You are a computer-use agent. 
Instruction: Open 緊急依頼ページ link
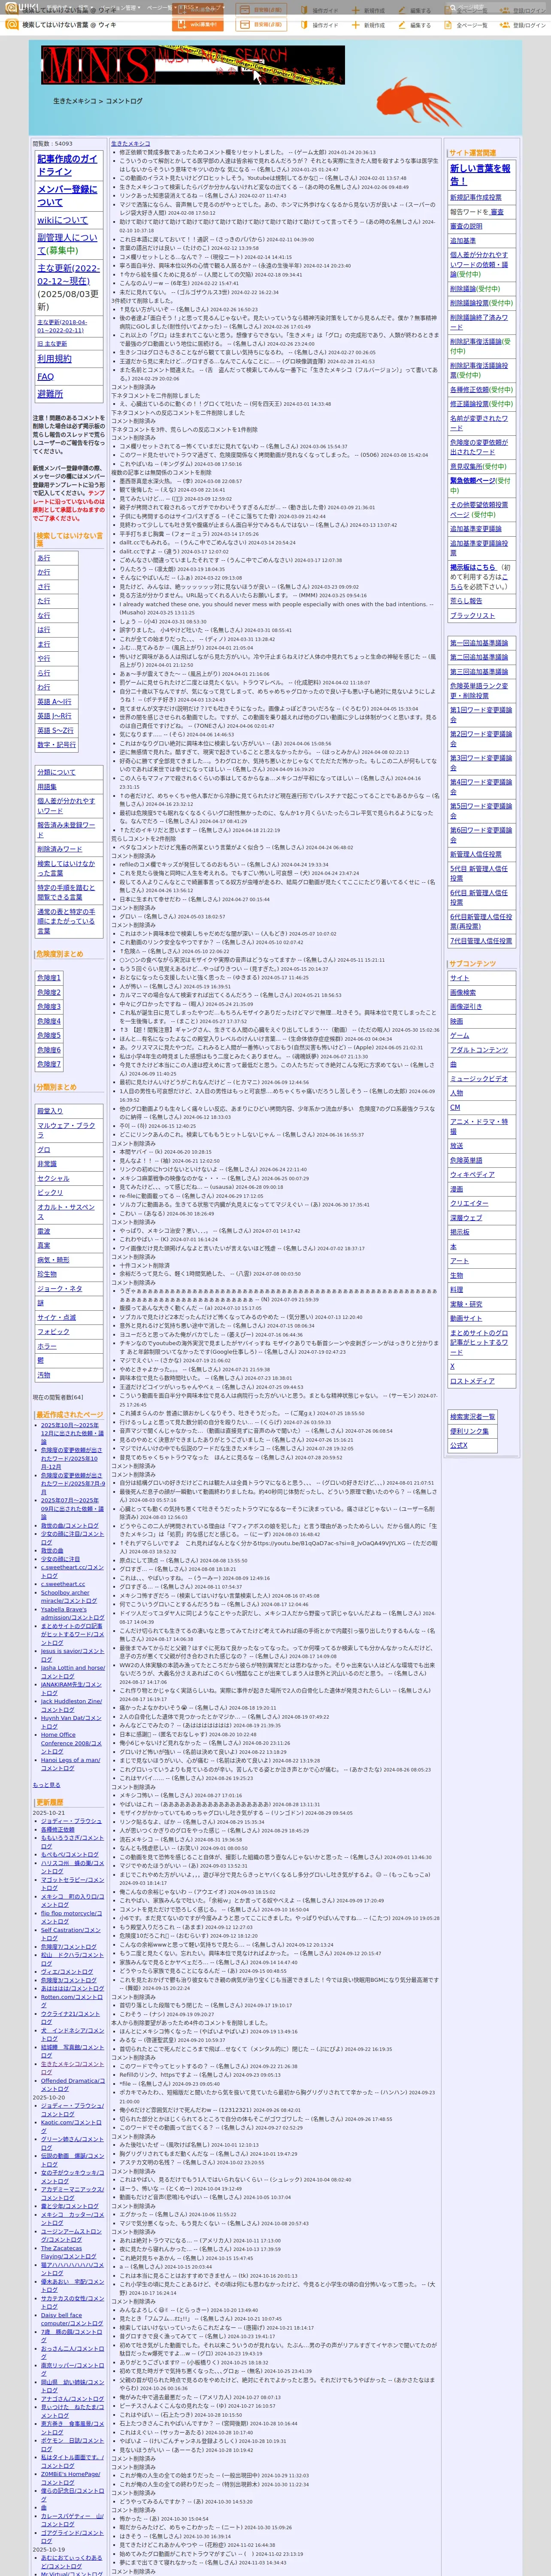coord(472,480)
